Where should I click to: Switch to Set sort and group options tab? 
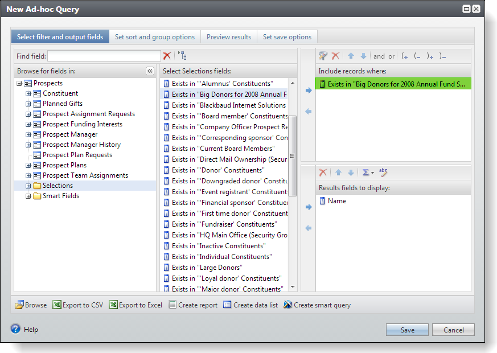tap(154, 37)
